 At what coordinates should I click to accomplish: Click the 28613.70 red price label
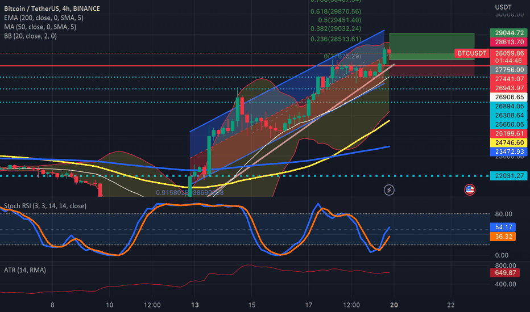click(509, 42)
